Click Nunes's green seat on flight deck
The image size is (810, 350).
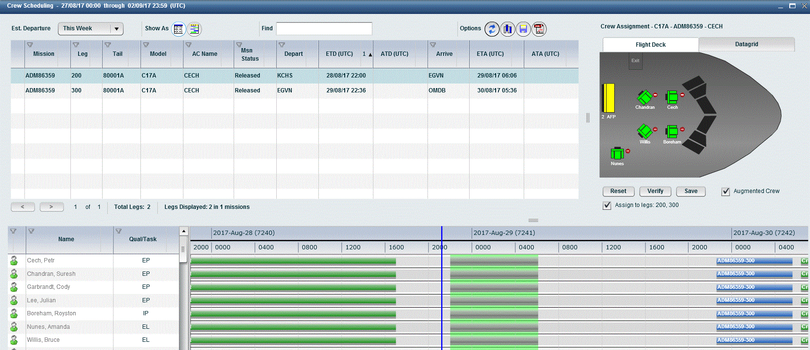(x=616, y=154)
